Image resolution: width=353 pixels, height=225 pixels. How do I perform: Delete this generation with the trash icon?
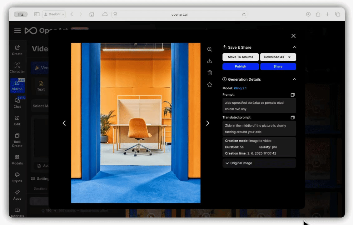click(210, 73)
